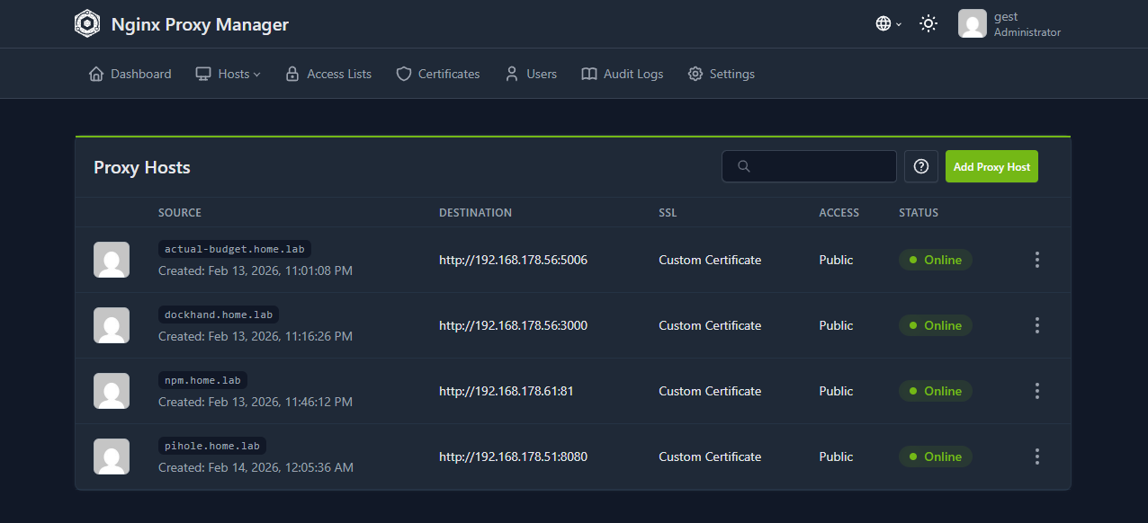
Task: Open the gest Administrator user menu
Action: pyautogui.click(x=1009, y=24)
